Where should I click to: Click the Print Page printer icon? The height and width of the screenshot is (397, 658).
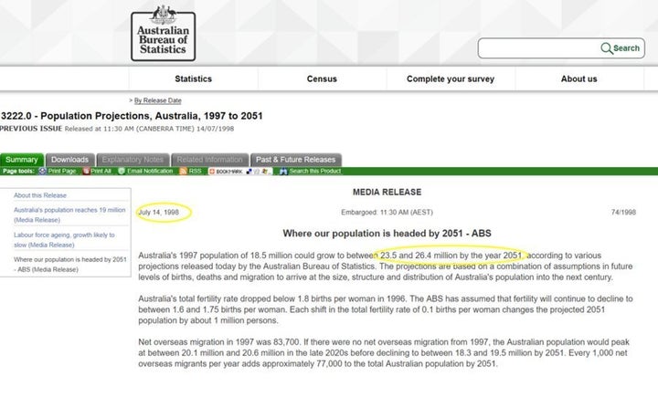(42, 171)
